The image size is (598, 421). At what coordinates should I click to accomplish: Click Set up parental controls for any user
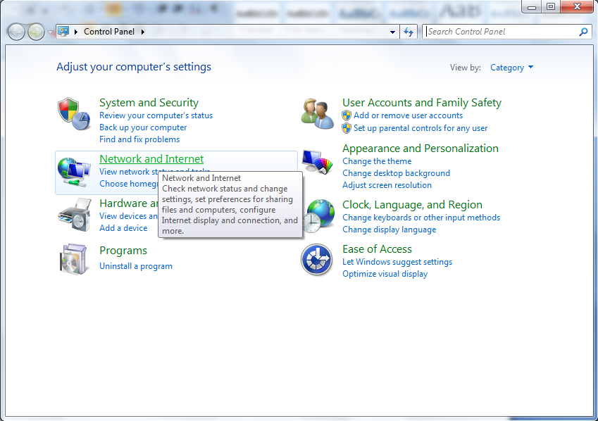pos(421,128)
